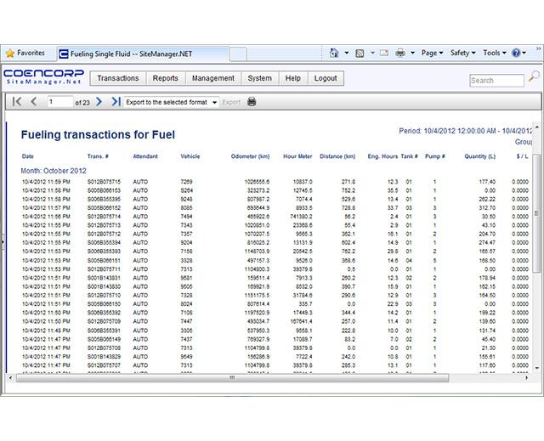
Task: Open the browser Home icon
Action: click(335, 53)
